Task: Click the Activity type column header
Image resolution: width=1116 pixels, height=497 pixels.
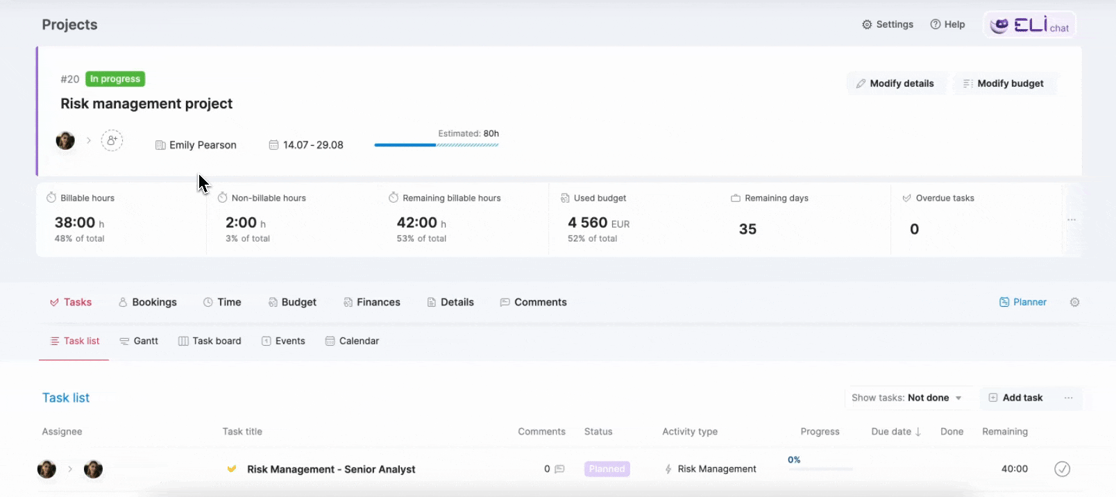Action: point(690,432)
